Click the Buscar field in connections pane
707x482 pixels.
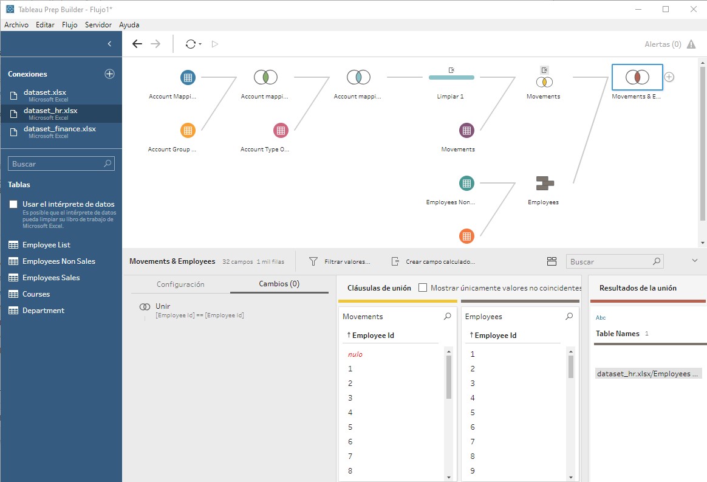pos(61,164)
